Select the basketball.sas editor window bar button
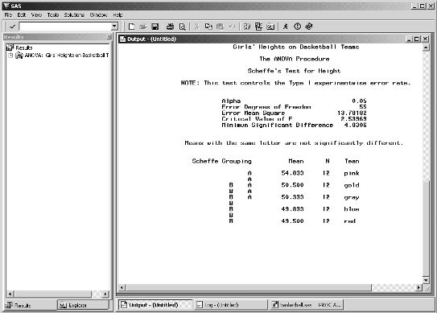This screenshot has width=437, height=313. 306,305
